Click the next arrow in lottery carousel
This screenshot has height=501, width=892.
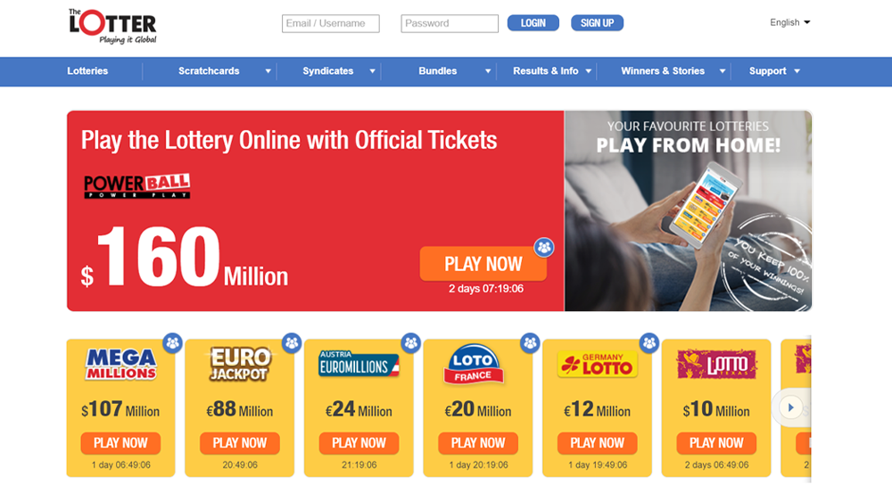click(790, 407)
